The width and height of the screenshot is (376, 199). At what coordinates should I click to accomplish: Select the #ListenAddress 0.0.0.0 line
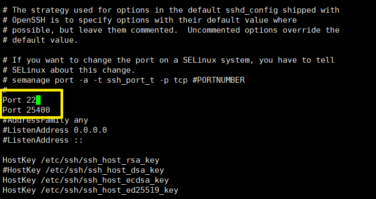55,130
